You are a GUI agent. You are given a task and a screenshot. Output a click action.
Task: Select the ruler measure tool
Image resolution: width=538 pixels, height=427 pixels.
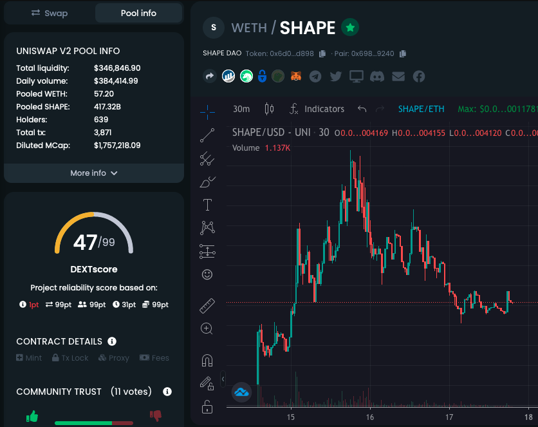coord(207,305)
